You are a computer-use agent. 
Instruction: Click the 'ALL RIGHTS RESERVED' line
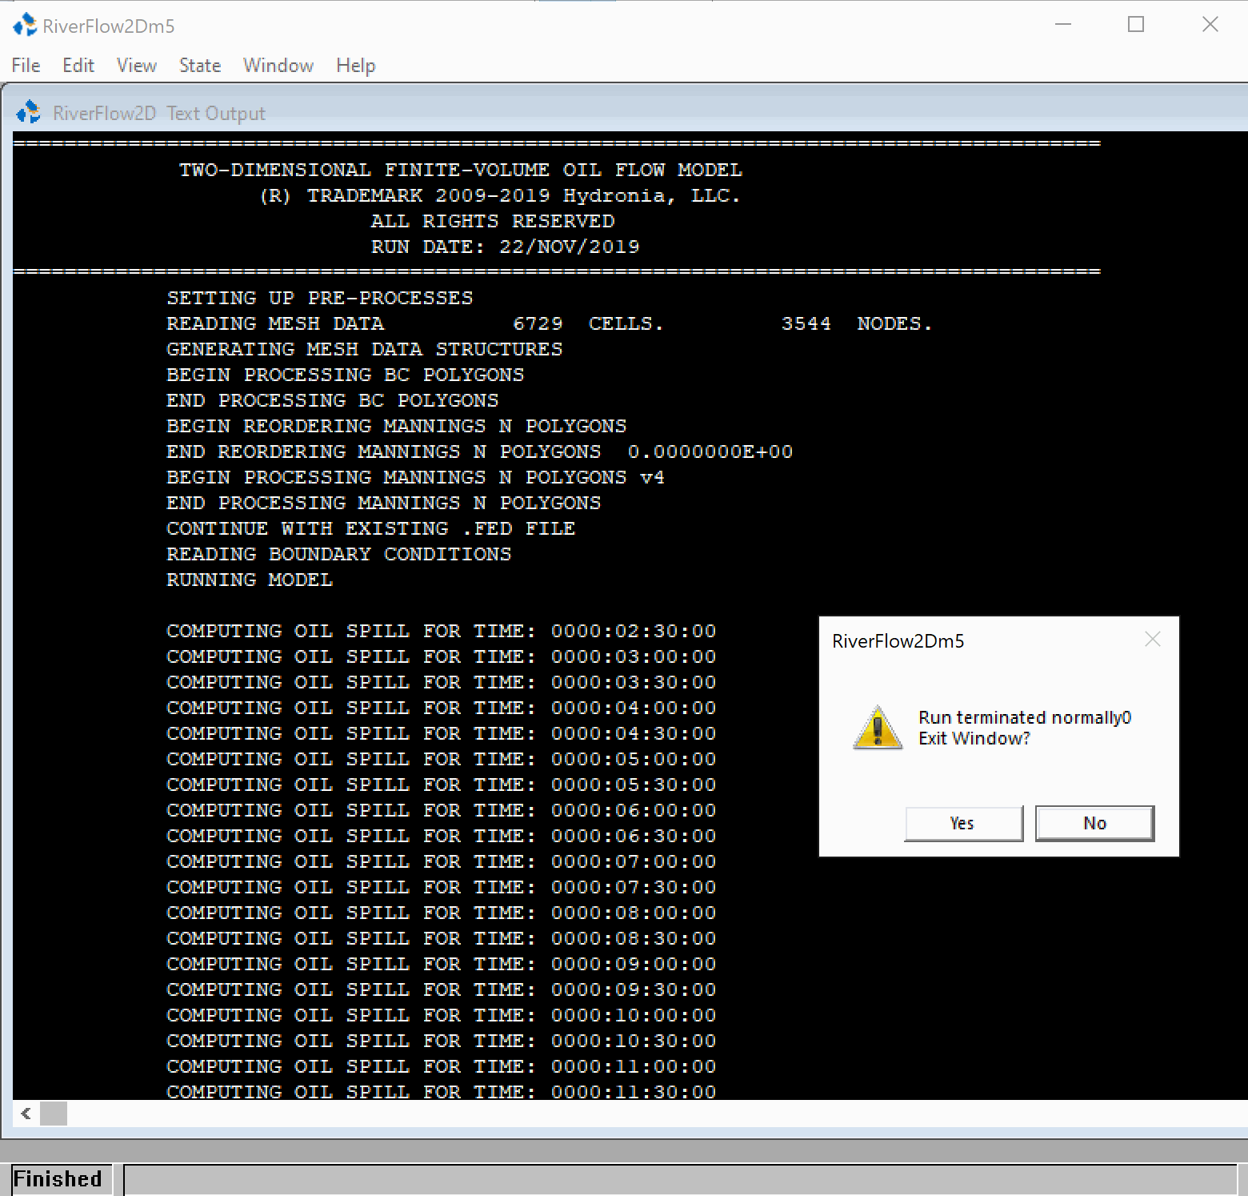point(493,221)
